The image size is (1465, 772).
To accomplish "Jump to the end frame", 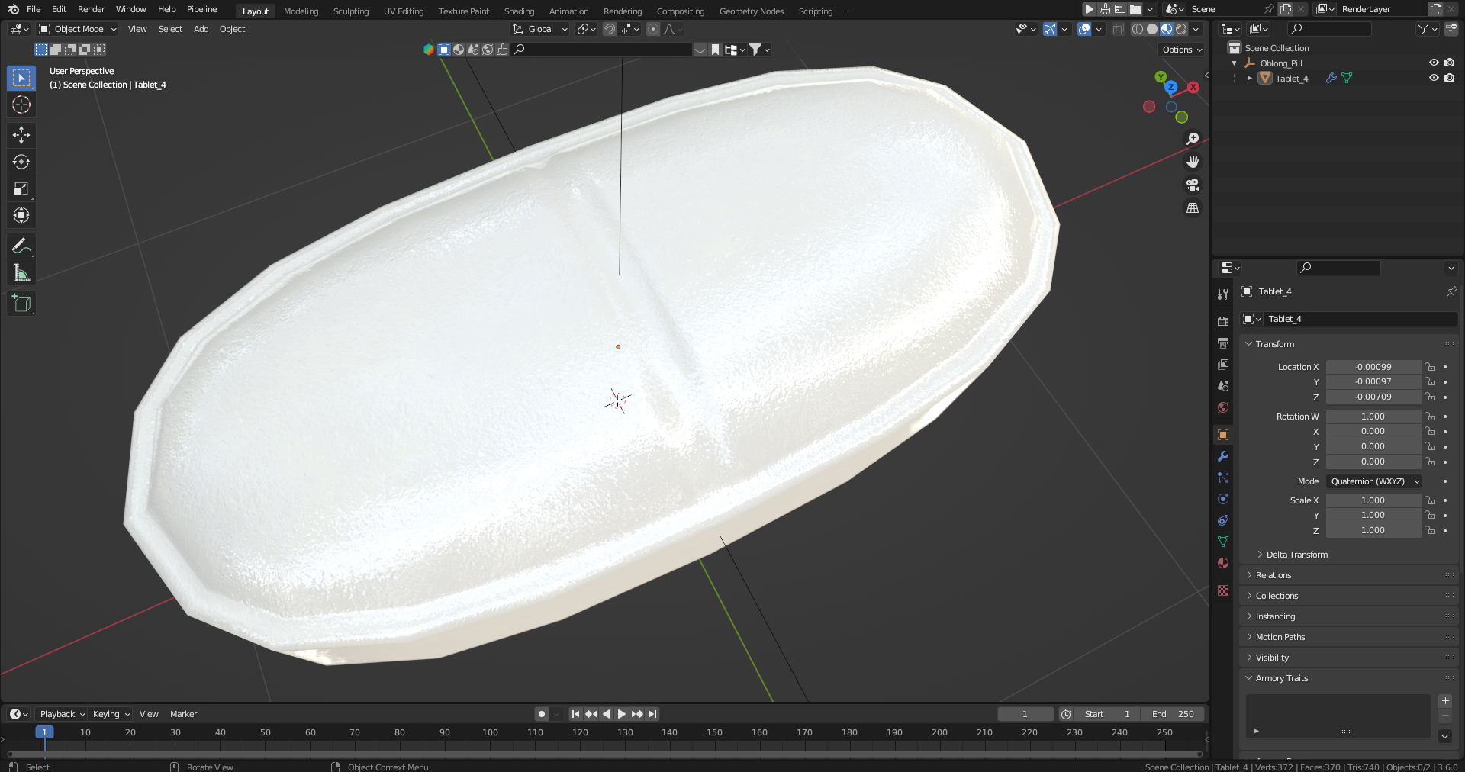I will point(652,714).
